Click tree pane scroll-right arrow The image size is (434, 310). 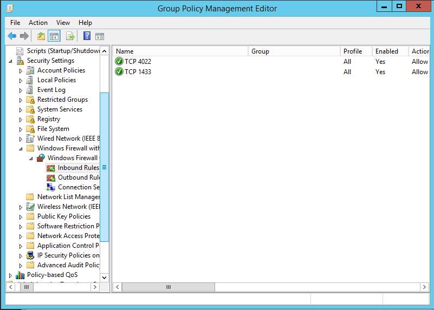tap(95, 287)
